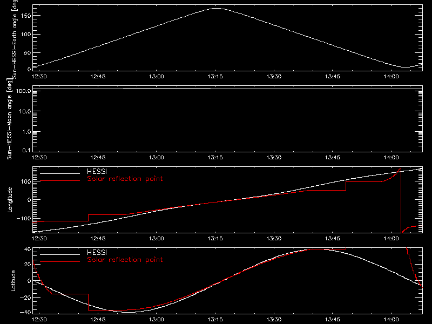Click '-40' tick on the Latitude axis
The height and width of the screenshot is (324, 432).
click(x=25, y=312)
